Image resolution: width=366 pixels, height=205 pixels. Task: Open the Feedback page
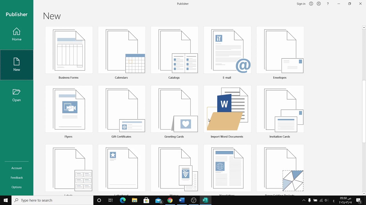(17, 177)
